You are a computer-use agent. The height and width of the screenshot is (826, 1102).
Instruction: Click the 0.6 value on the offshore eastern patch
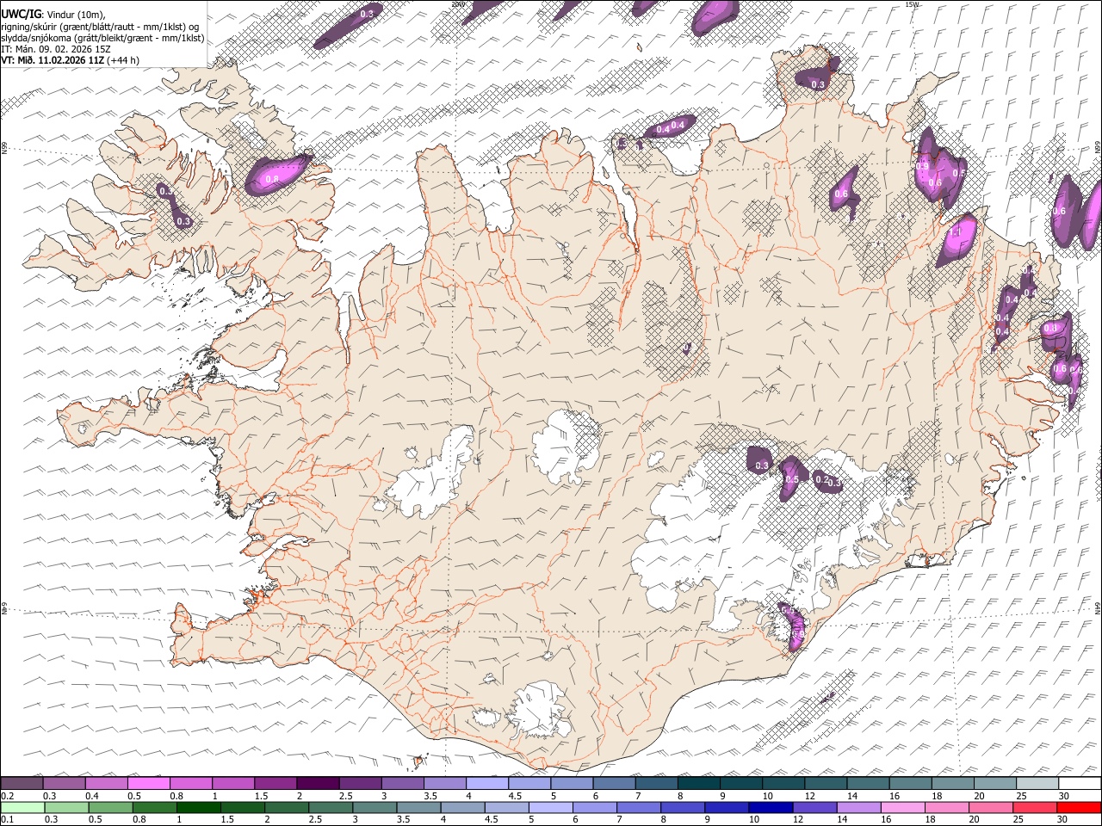[1060, 211]
